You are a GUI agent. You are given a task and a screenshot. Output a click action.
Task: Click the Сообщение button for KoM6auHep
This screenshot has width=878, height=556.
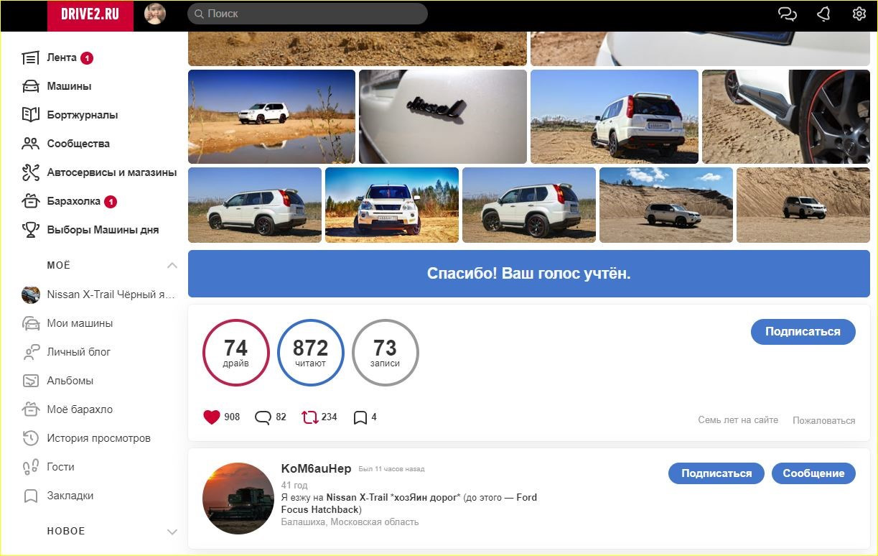(813, 473)
